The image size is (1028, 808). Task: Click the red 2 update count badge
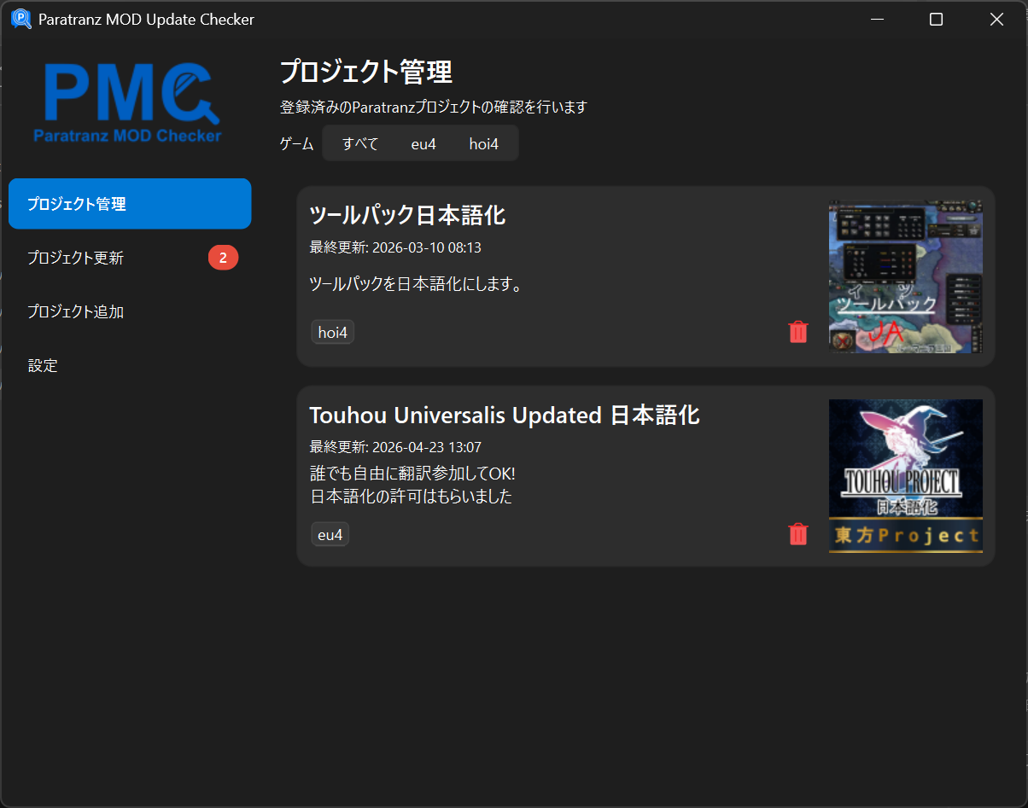tap(223, 258)
